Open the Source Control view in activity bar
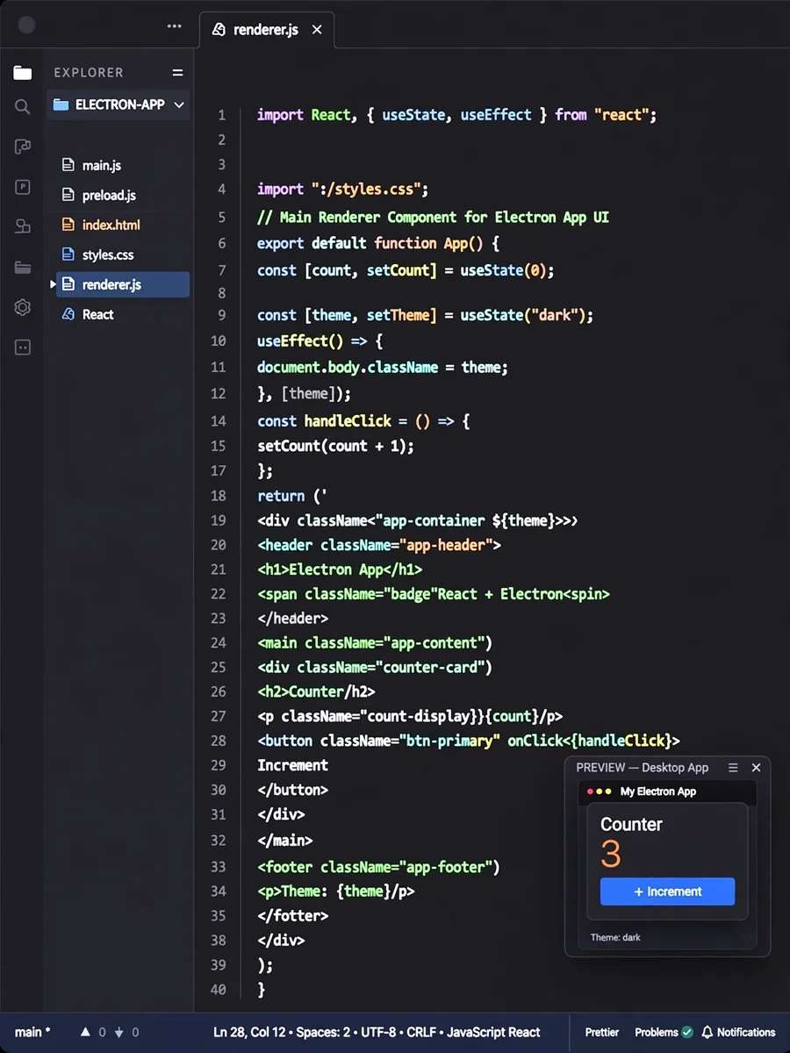The width and height of the screenshot is (790, 1053). (x=23, y=147)
